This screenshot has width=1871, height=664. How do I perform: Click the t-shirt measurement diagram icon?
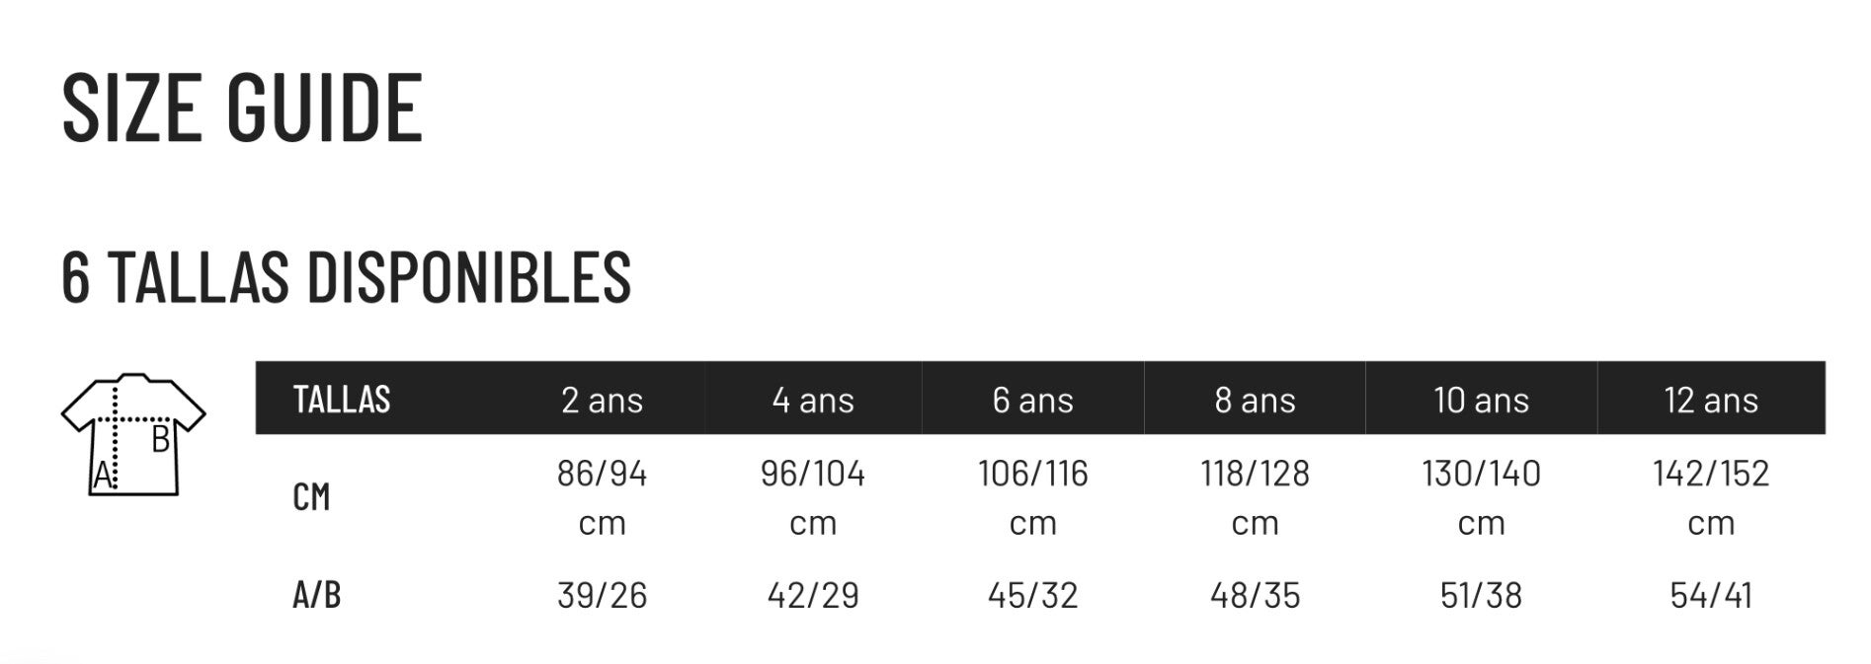[132, 434]
